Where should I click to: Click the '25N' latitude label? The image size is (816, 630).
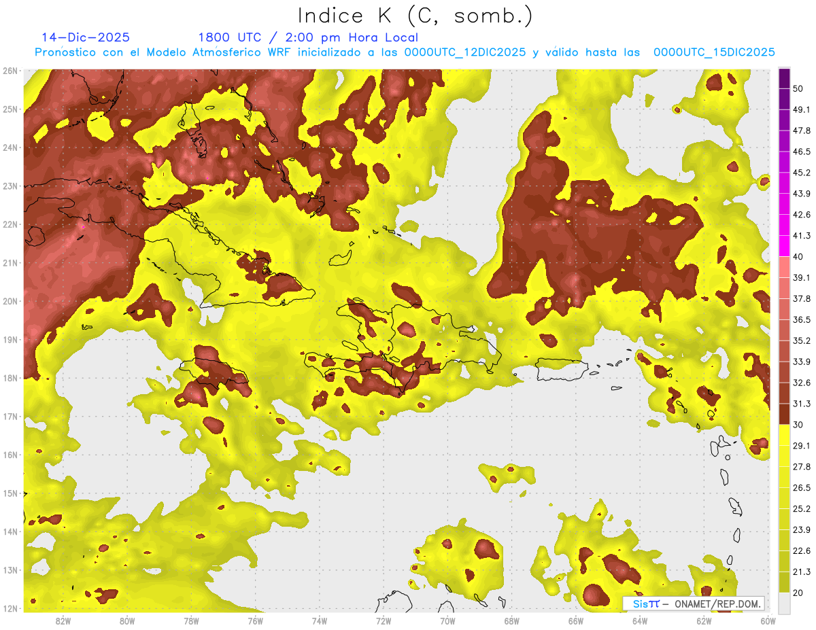click(x=10, y=109)
